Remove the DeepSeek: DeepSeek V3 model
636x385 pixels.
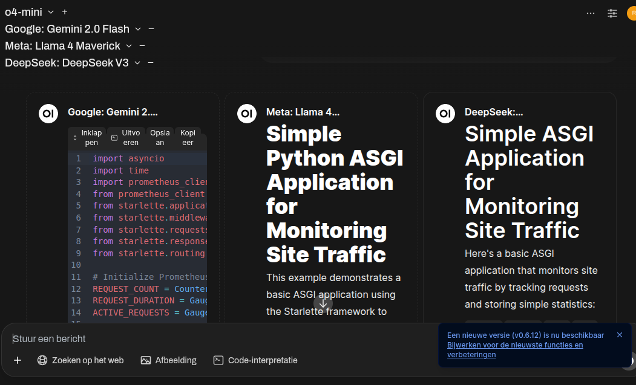151,63
